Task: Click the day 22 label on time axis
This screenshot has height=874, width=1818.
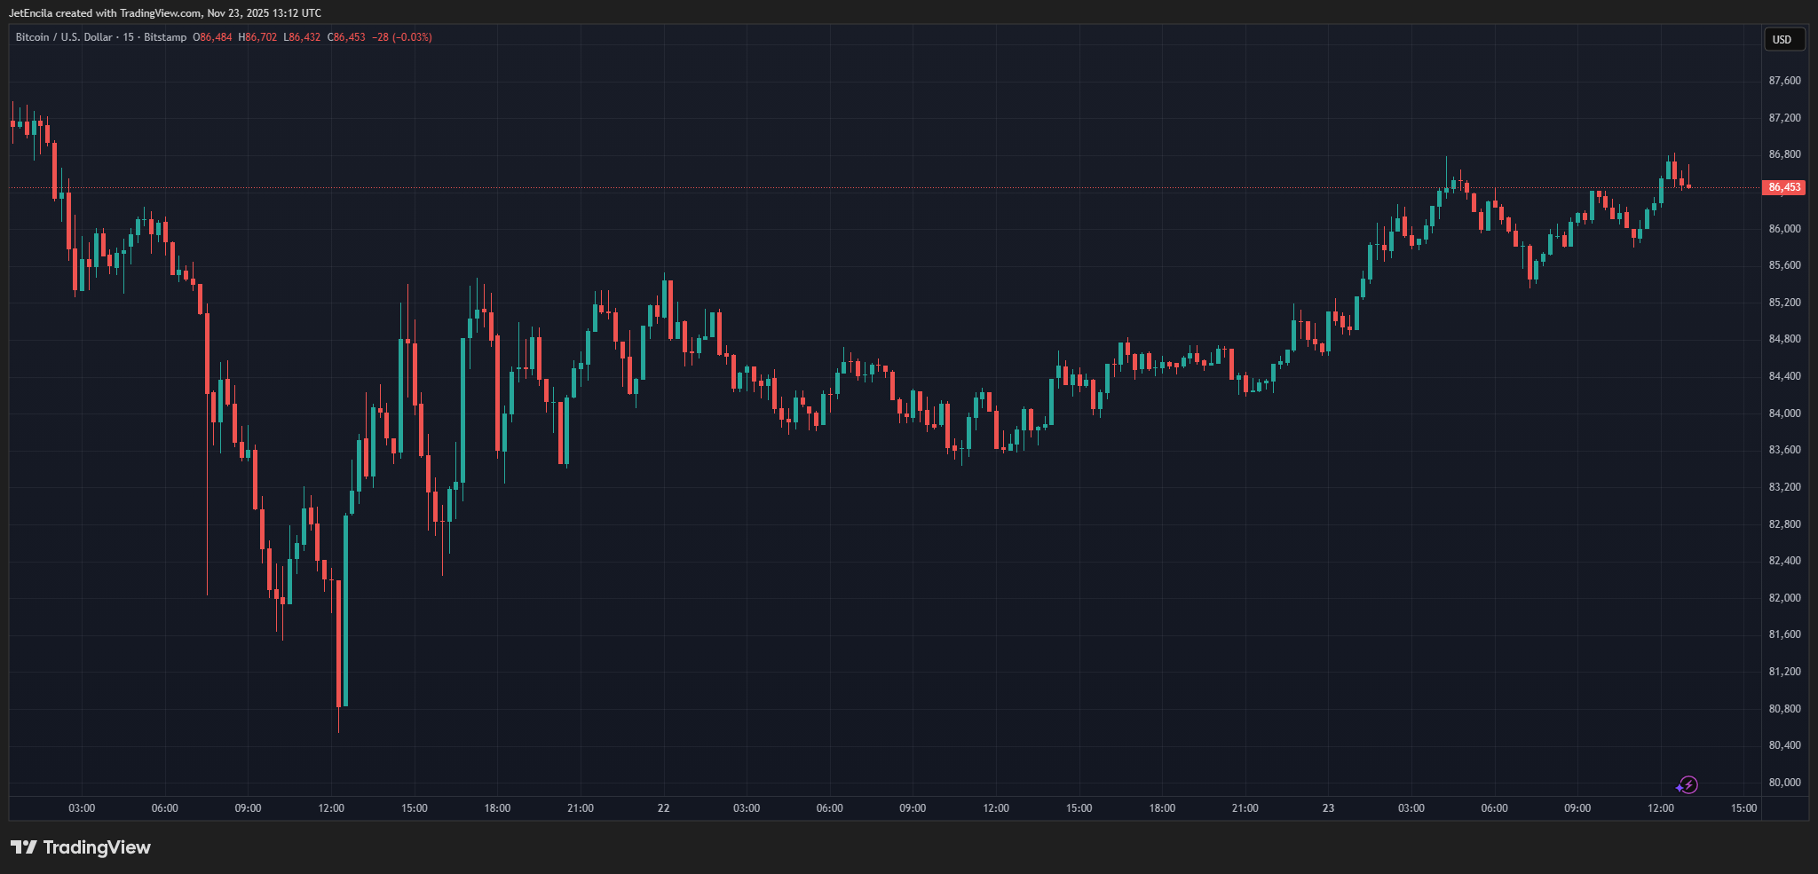Action: [663, 808]
